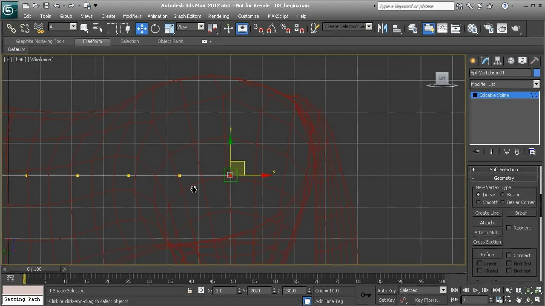Click the Pin Stack icon
545x306 pixels.
(476, 152)
